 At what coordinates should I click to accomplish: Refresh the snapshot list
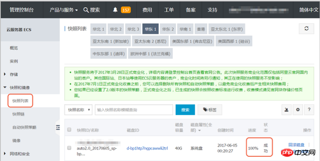[x=306, y=29]
